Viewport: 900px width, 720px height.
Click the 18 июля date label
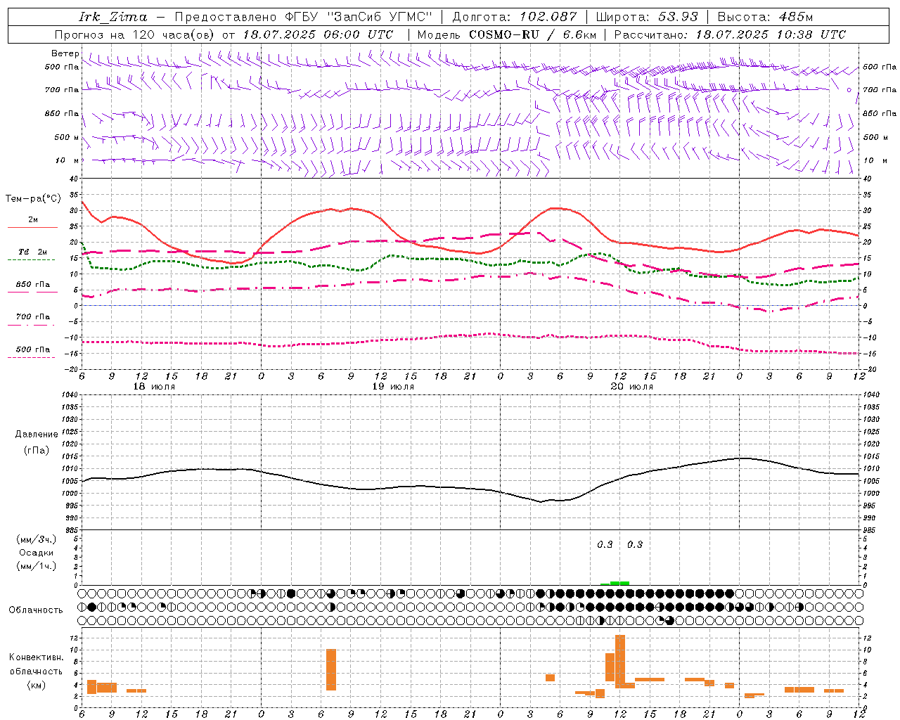tap(154, 387)
